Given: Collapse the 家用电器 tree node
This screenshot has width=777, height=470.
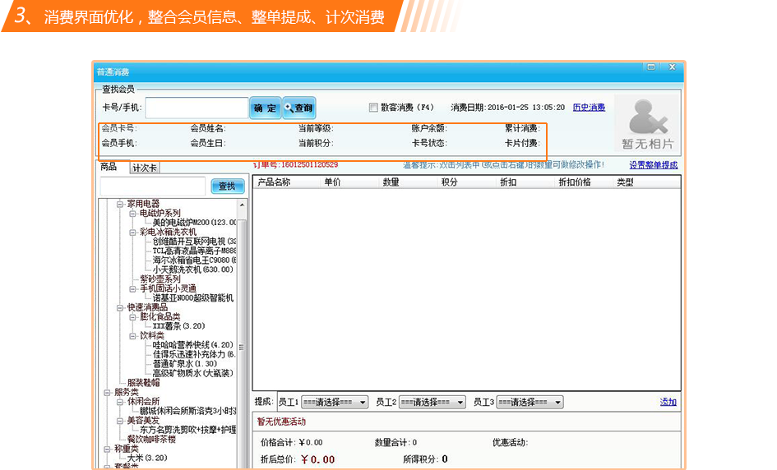Looking at the screenshot, I should coord(119,204).
